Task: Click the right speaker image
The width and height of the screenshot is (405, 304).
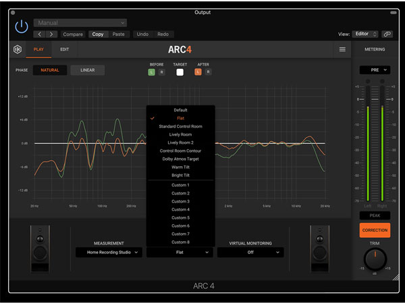Action: pos(320,249)
